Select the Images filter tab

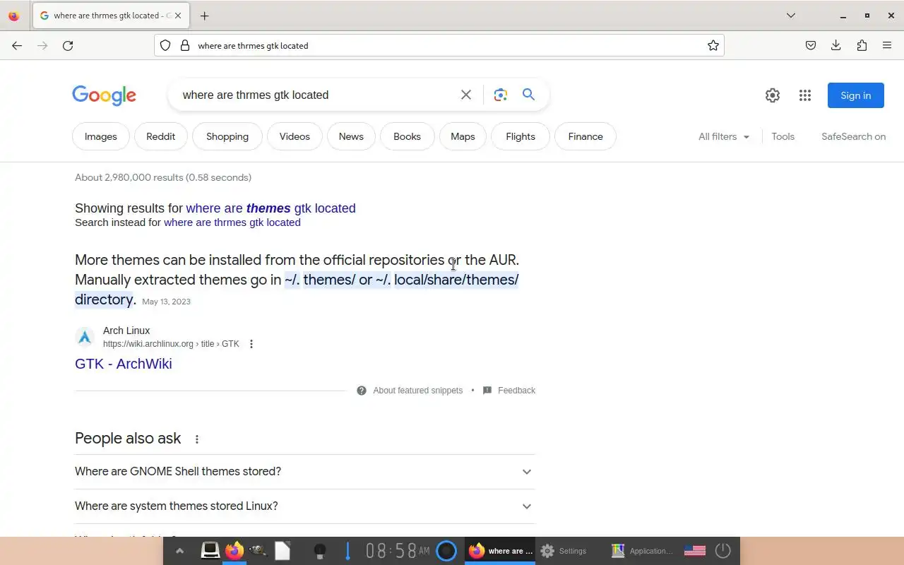click(101, 136)
